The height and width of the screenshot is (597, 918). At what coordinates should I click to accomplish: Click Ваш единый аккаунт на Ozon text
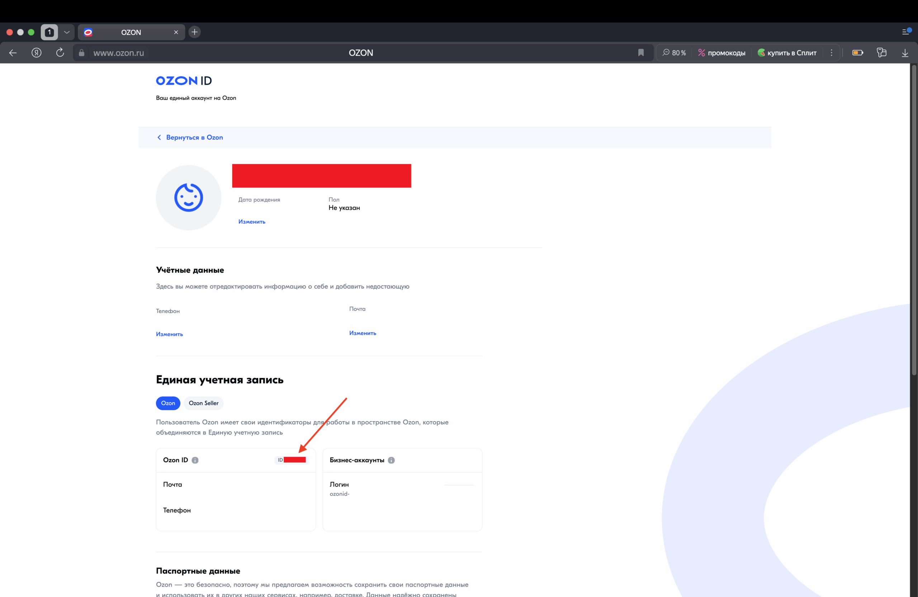click(196, 98)
